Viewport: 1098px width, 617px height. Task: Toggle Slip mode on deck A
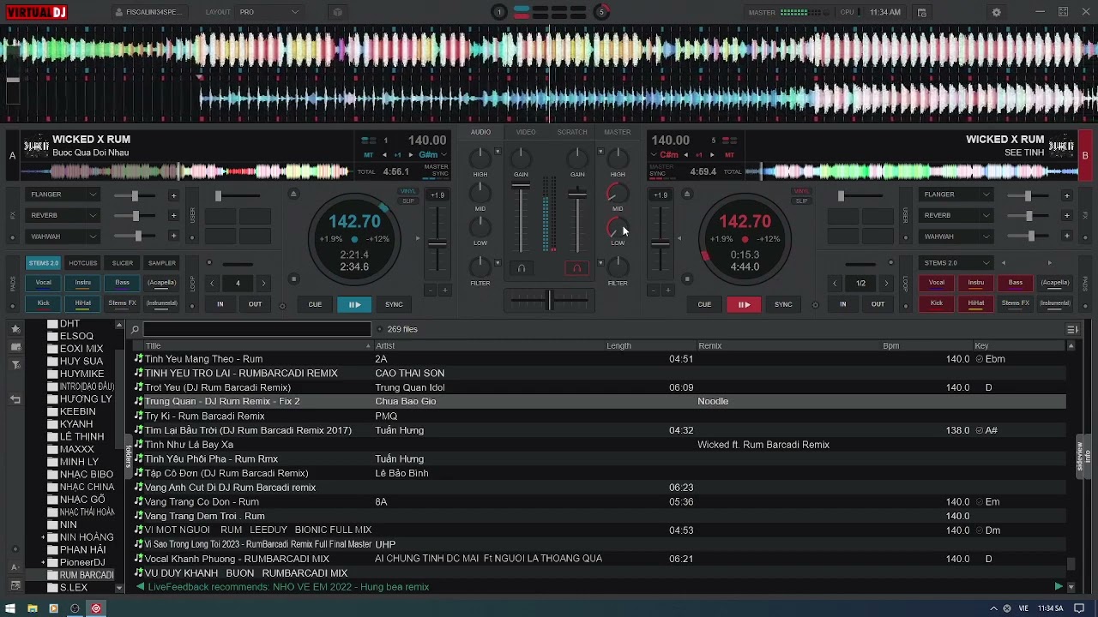click(408, 201)
